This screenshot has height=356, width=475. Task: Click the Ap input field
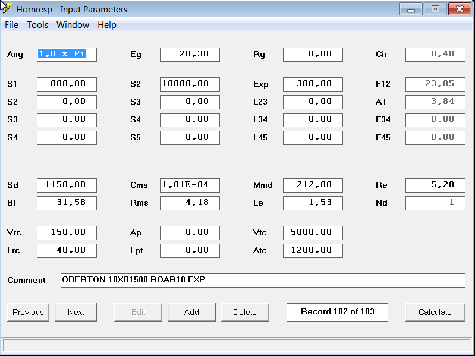click(x=190, y=233)
